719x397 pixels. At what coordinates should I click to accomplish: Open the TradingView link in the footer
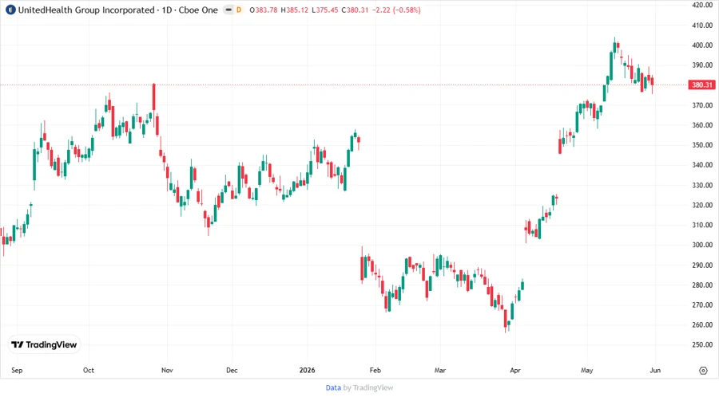pyautogui.click(x=373, y=387)
